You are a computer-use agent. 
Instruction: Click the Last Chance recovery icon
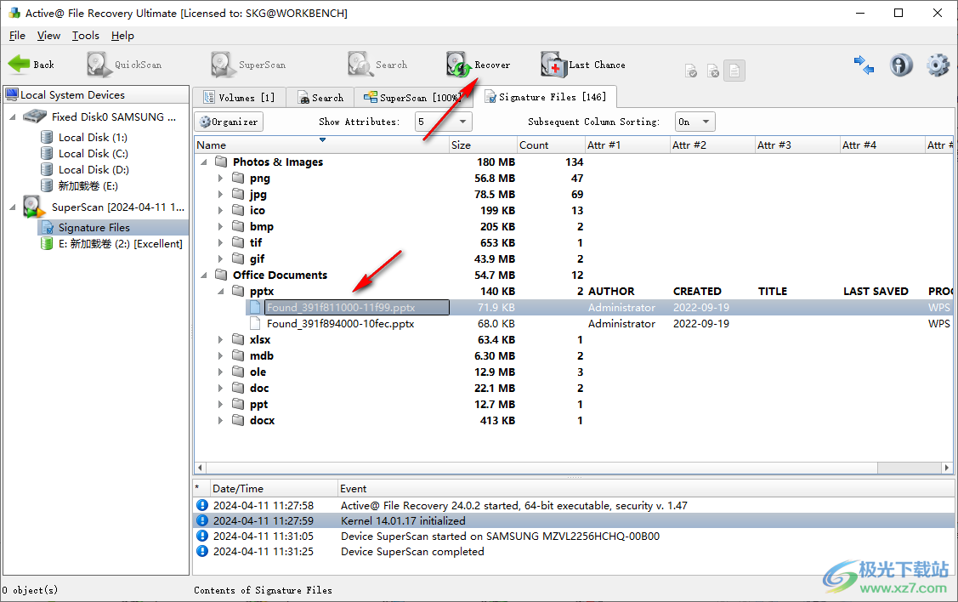point(553,65)
